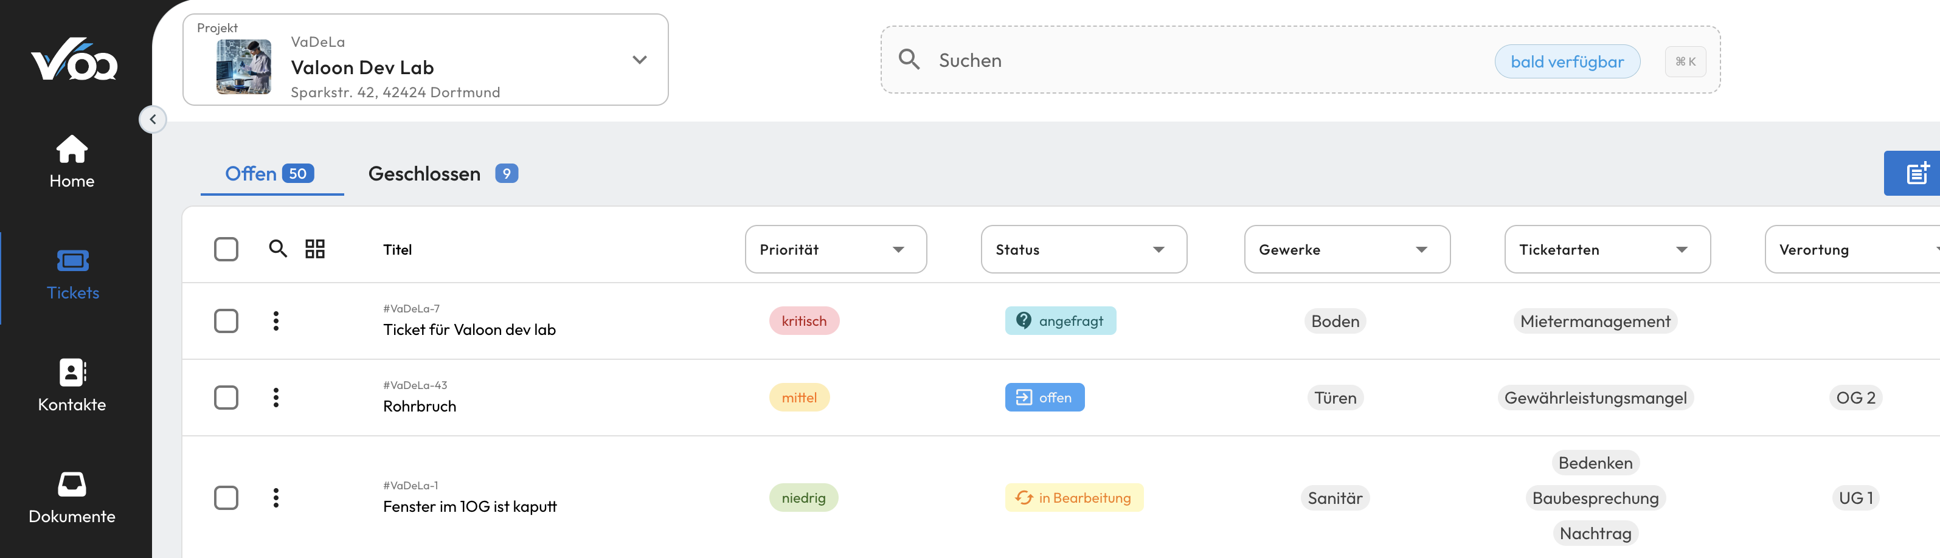Screen dimensions: 1940x558
Task: Switch to grid view layout icon
Action: click(x=315, y=249)
